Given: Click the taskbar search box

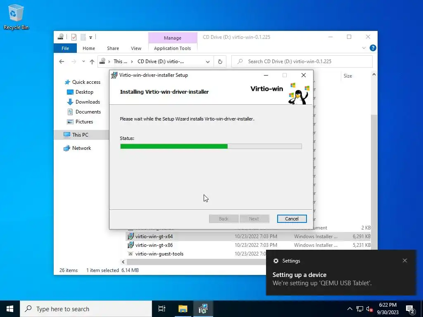Looking at the screenshot, I should pos(86,309).
